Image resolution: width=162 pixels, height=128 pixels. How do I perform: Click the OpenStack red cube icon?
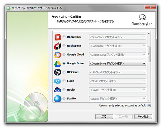pyautogui.click(x=58, y=37)
